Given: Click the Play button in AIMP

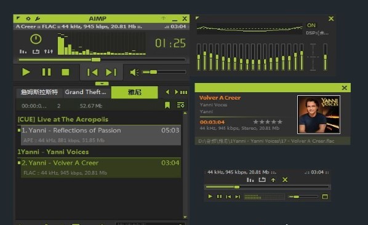Looking at the screenshot, I should (x=26, y=72).
